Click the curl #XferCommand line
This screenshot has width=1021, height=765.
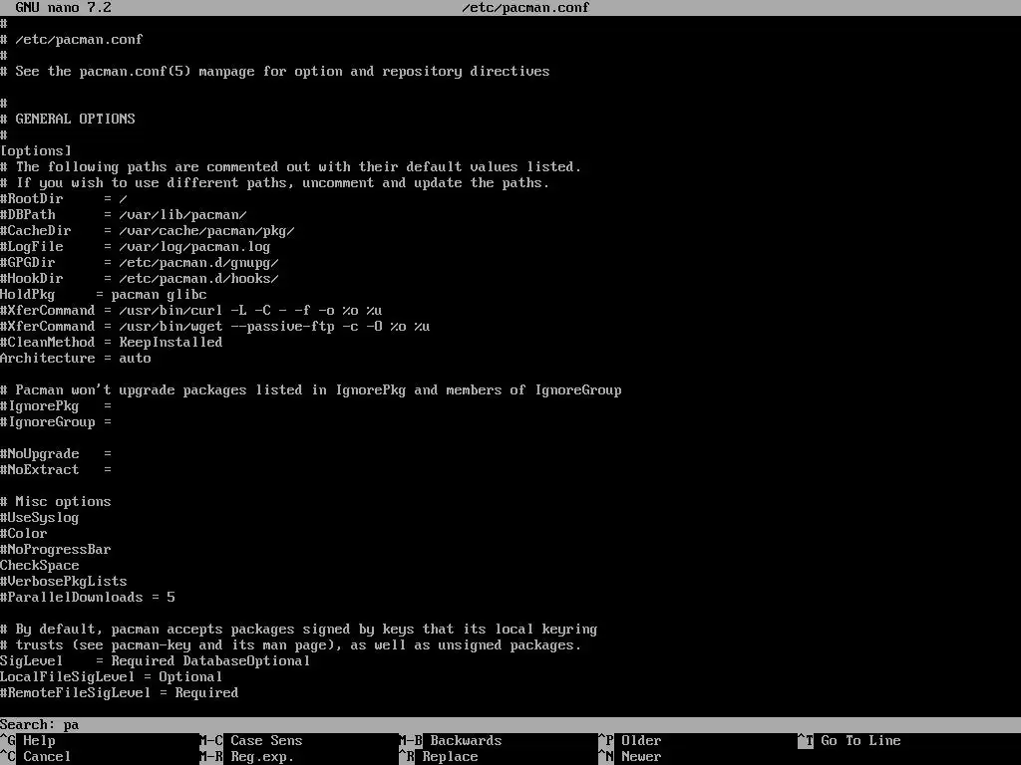pos(191,311)
